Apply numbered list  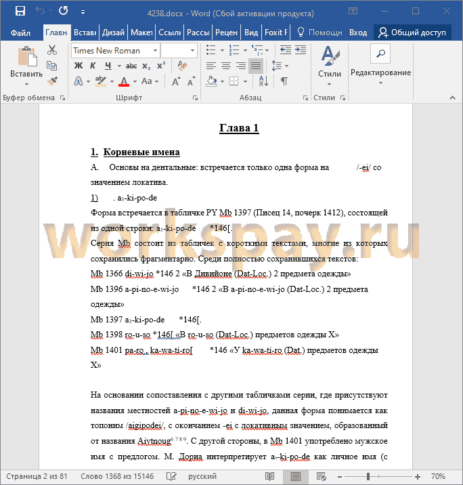[x=234, y=50]
